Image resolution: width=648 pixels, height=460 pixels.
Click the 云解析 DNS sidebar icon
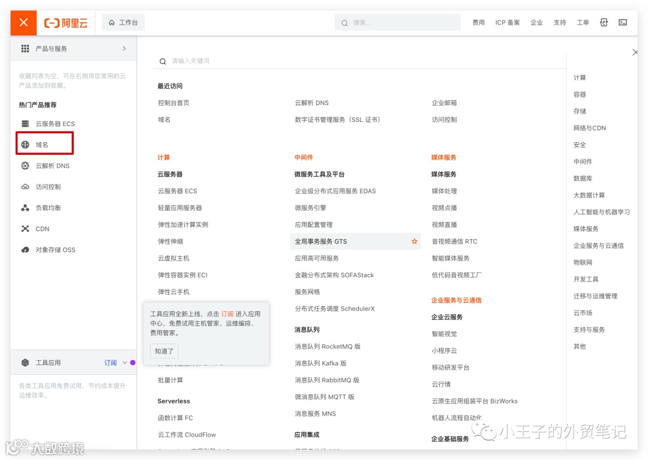tap(25, 166)
